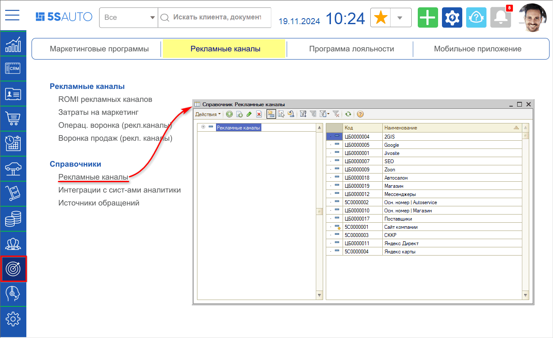This screenshot has width=553, height=338.
Task: Select the Яндекс Директ row
Action: (424, 243)
